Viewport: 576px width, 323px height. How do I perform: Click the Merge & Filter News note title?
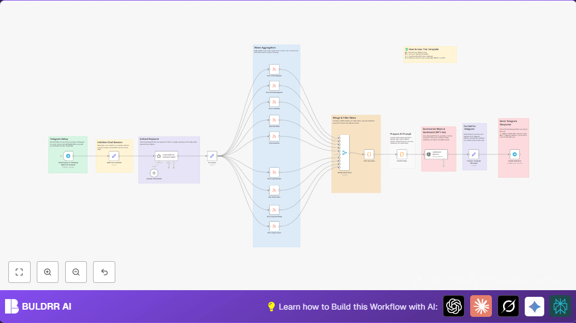tap(344, 118)
